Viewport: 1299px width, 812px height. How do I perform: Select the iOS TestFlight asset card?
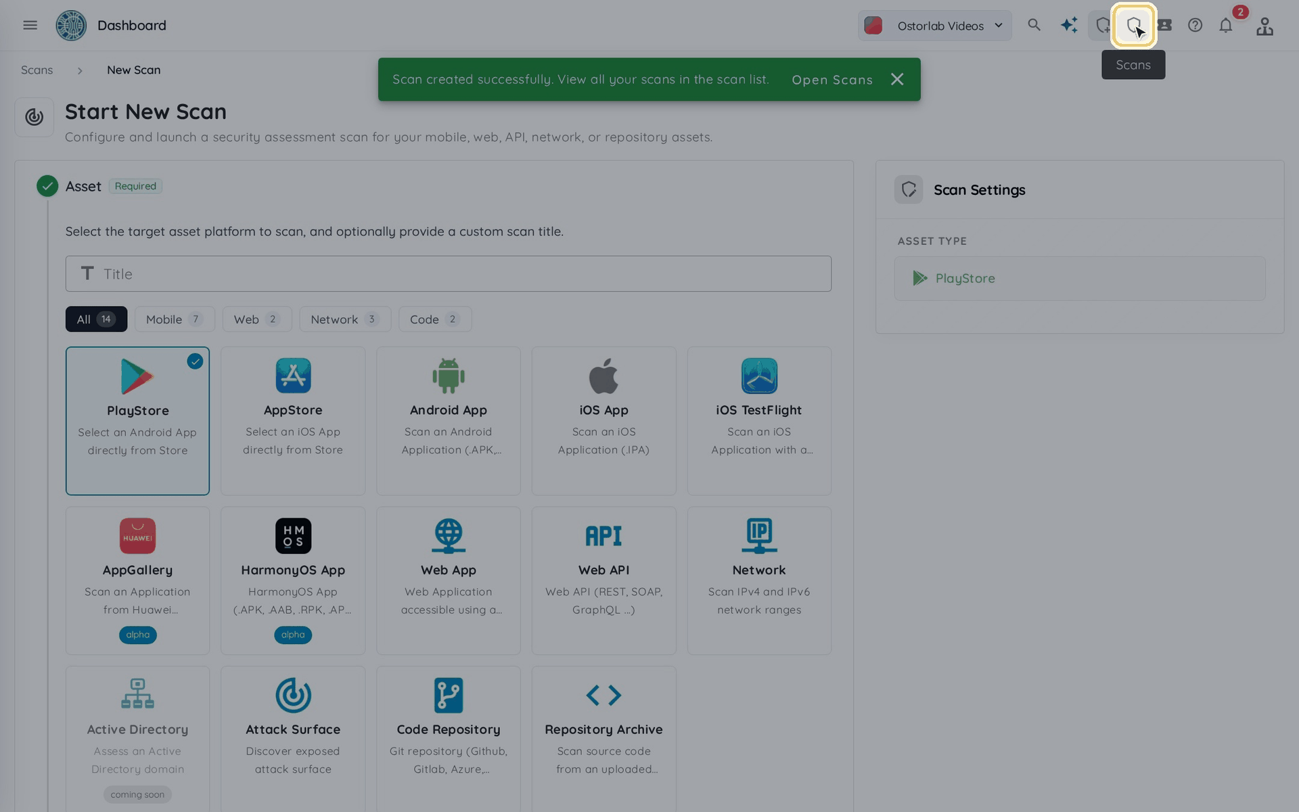[x=759, y=421]
